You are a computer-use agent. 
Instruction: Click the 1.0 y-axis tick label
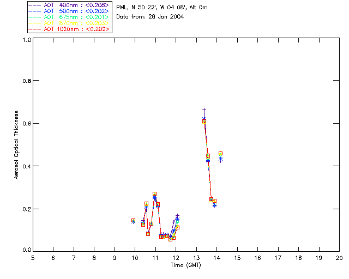(x=27, y=40)
